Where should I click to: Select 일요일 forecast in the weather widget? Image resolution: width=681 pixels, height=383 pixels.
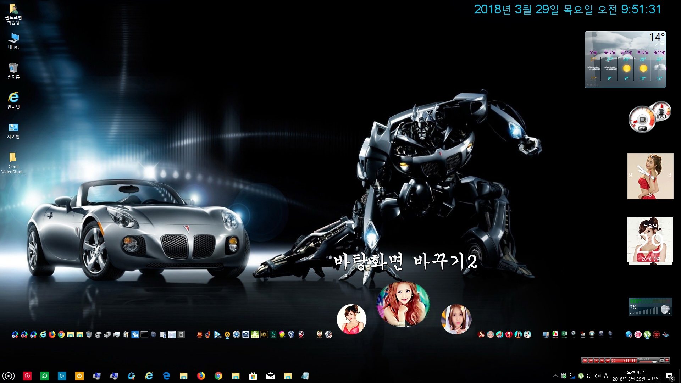coord(659,66)
